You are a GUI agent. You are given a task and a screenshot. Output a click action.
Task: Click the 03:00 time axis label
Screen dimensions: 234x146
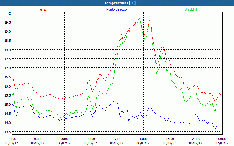click(38, 139)
